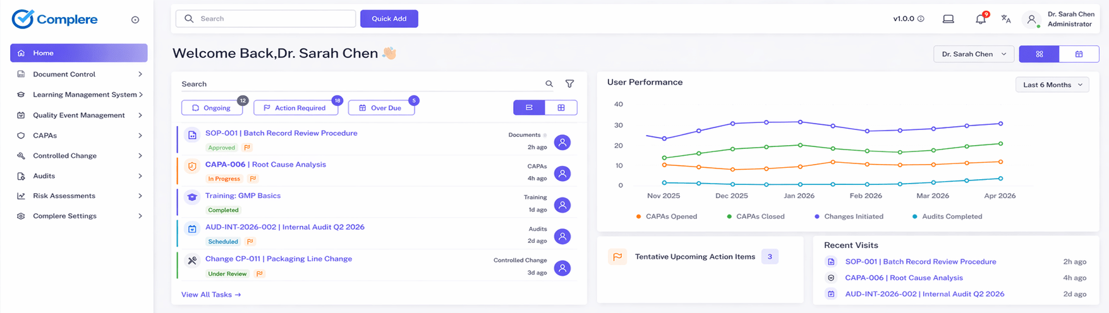Viewport: 1109px width, 313px height.
Task: Click the shield icon of CAPA-006 task
Action: click(x=192, y=167)
